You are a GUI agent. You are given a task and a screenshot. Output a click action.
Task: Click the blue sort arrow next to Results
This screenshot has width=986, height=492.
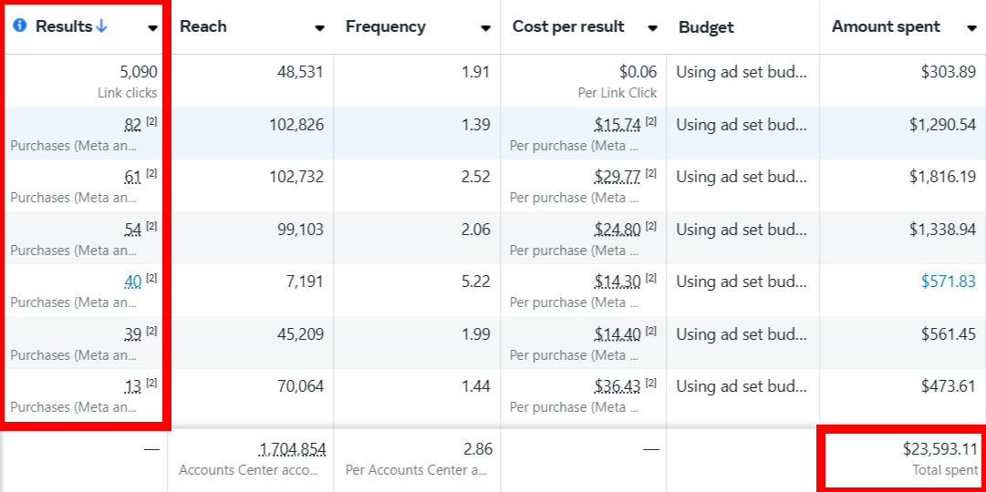coord(101,26)
